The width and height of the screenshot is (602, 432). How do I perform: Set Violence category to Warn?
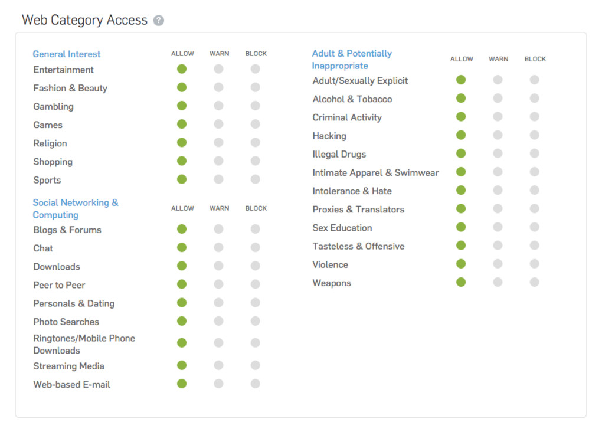click(x=498, y=264)
